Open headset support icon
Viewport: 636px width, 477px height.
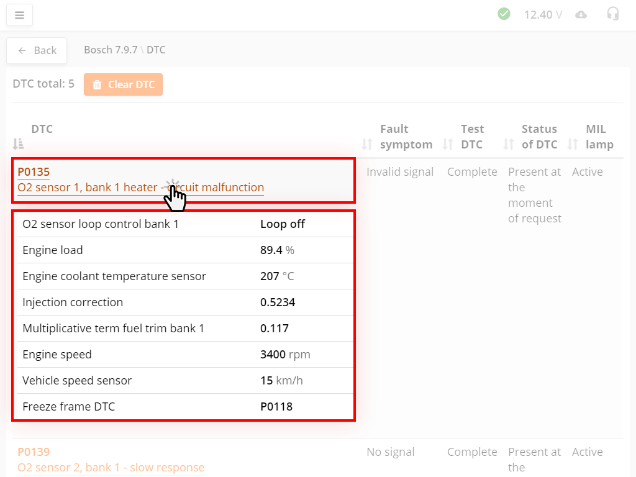[613, 14]
